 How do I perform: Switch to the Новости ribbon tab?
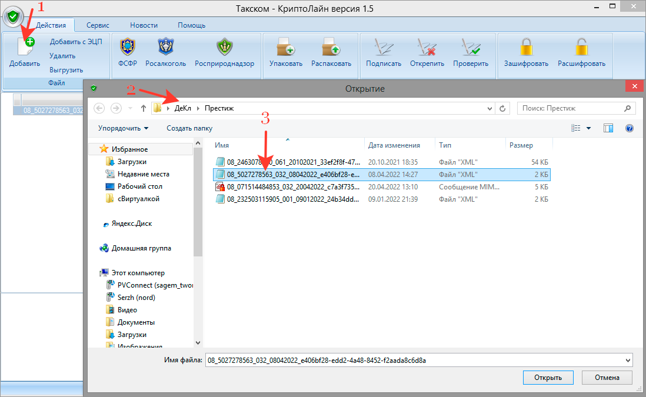coord(144,25)
